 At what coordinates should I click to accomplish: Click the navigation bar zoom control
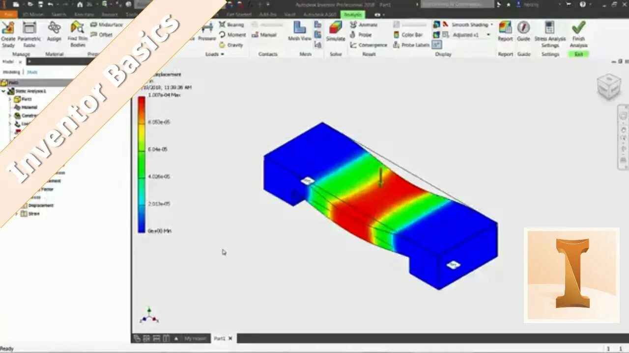click(x=623, y=139)
